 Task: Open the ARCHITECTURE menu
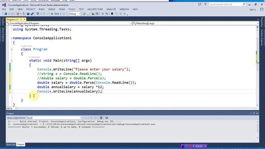pyautogui.click(x=95, y=9)
